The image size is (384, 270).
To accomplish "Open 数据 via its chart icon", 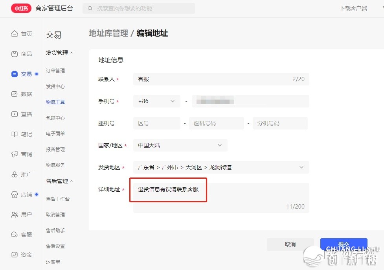I will [x=15, y=94].
